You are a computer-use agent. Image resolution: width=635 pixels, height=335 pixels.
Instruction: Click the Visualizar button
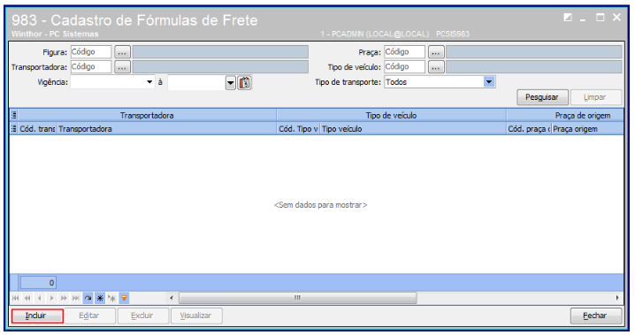196,316
